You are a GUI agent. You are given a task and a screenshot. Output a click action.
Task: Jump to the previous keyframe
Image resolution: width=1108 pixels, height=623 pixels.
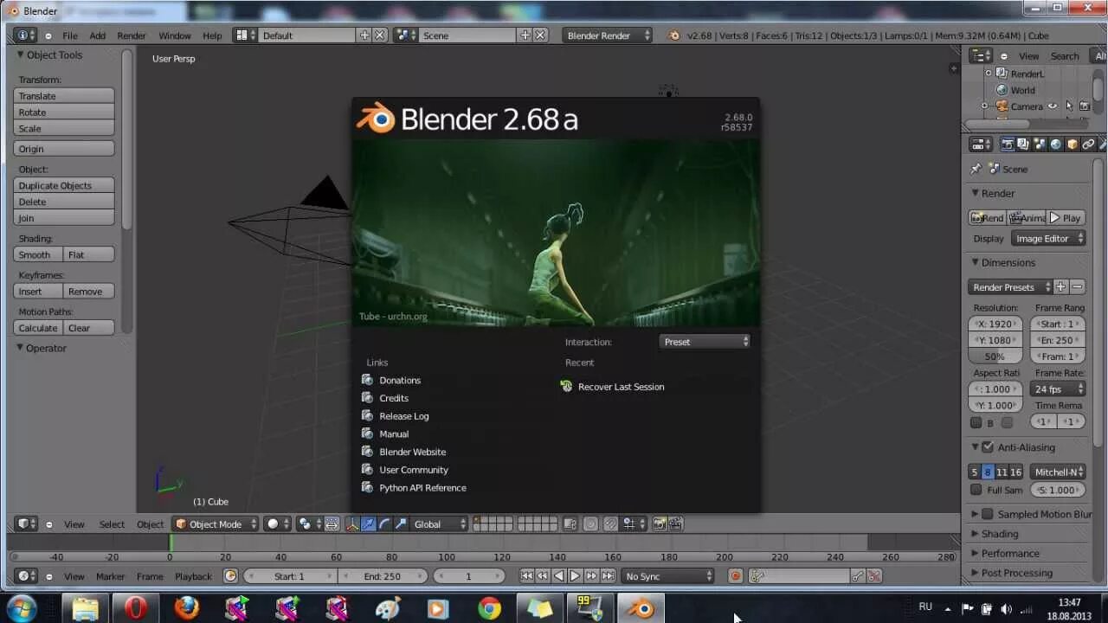click(542, 576)
